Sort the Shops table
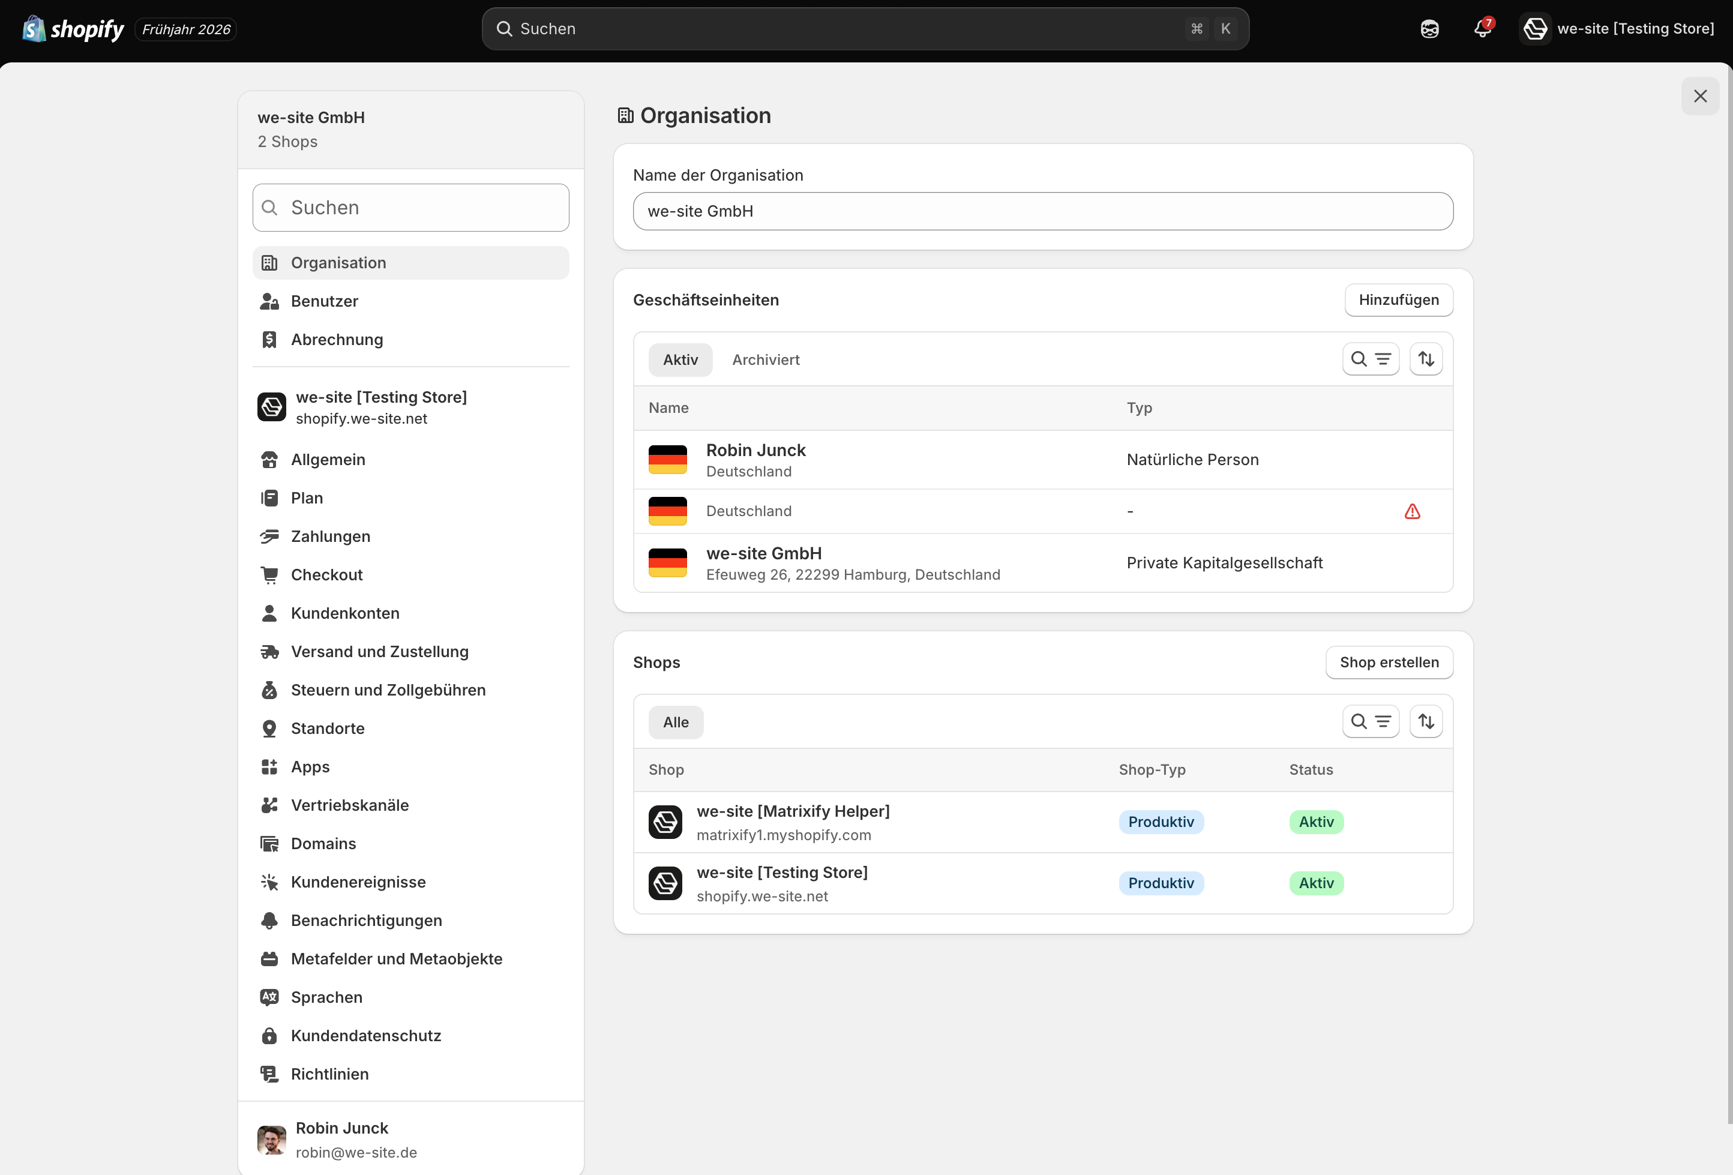Image resolution: width=1733 pixels, height=1175 pixels. click(1426, 722)
